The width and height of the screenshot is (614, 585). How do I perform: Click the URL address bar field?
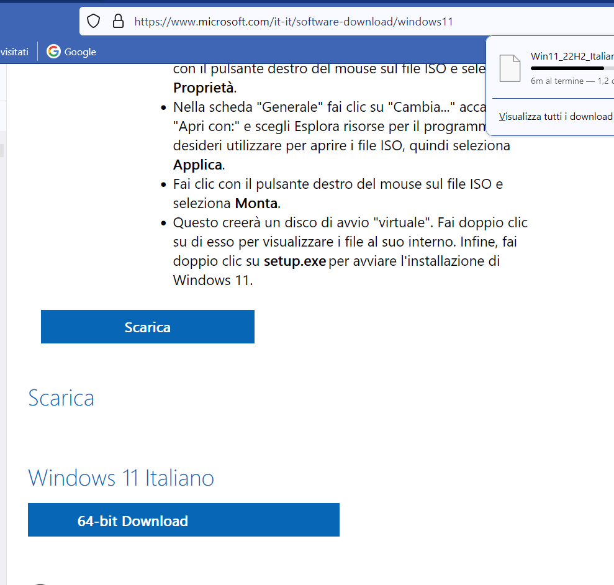[x=346, y=21]
